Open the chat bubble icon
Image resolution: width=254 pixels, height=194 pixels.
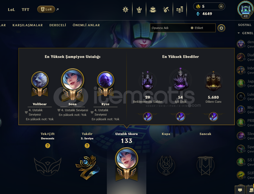[240, 190]
